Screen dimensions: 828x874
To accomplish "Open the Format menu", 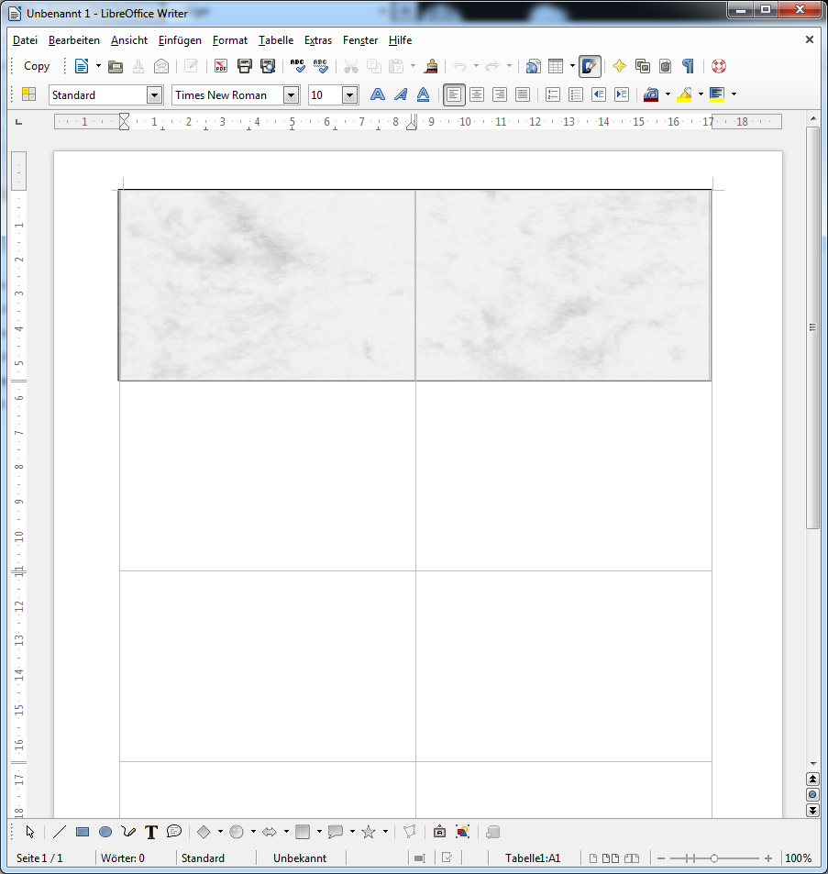I will (x=230, y=40).
